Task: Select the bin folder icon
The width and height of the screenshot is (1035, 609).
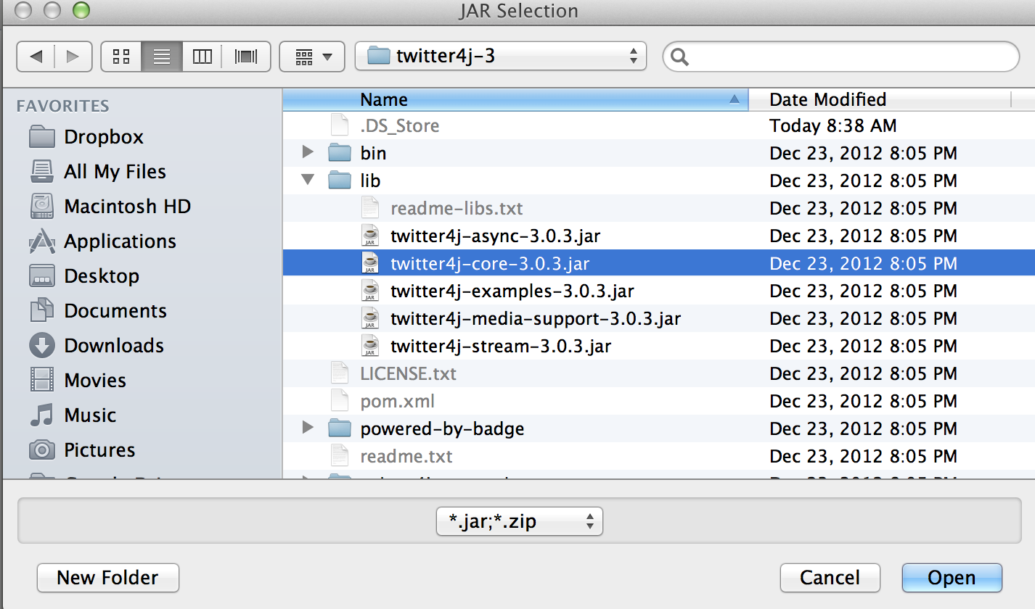Action: click(339, 153)
